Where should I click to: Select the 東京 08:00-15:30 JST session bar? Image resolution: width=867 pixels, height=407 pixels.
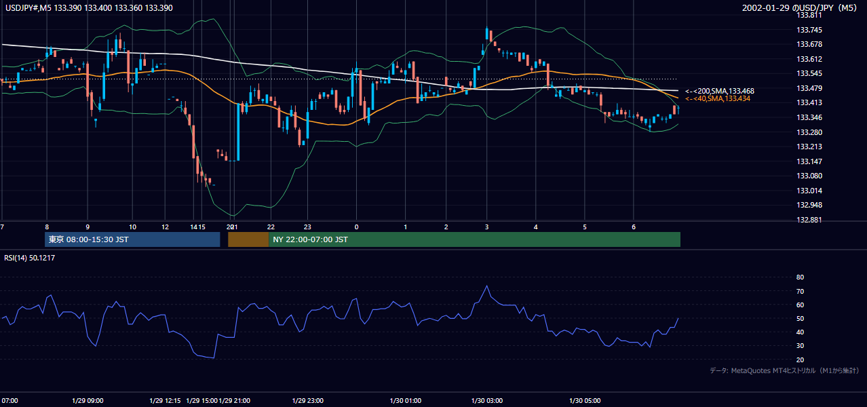132,239
